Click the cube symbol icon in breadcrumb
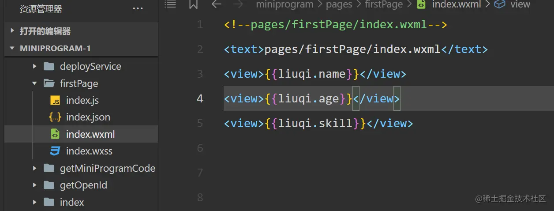This screenshot has width=554, height=211. pyautogui.click(x=500, y=4)
